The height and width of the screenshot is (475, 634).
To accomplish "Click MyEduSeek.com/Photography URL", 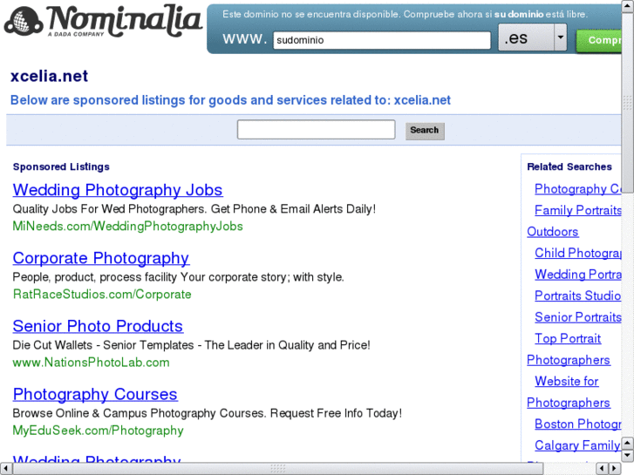I will pyautogui.click(x=98, y=431).
